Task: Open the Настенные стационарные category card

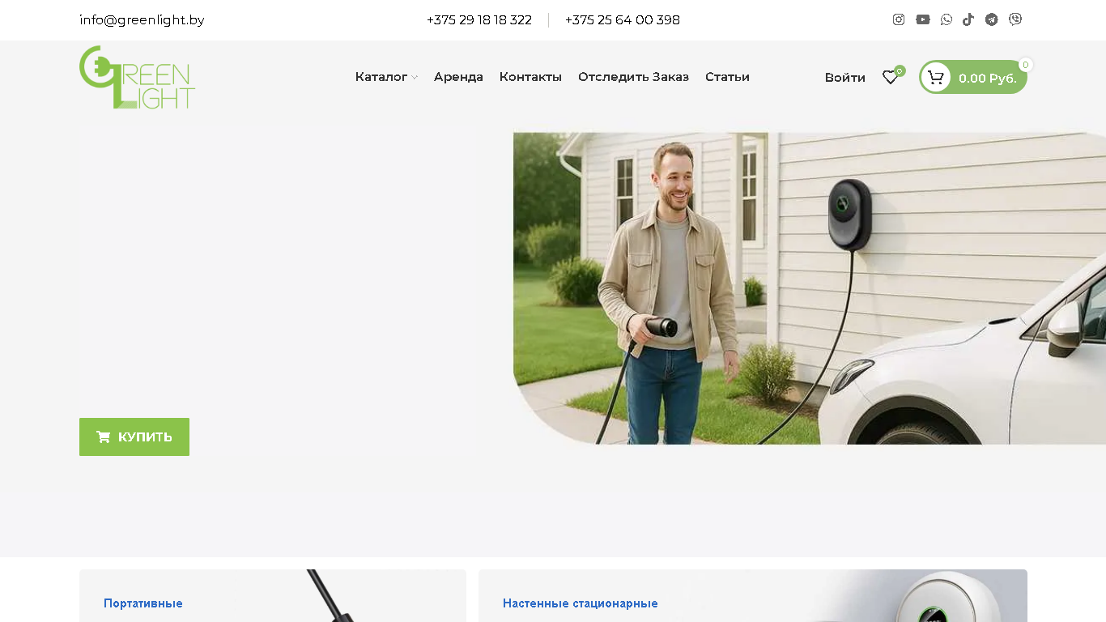Action: coord(753,595)
